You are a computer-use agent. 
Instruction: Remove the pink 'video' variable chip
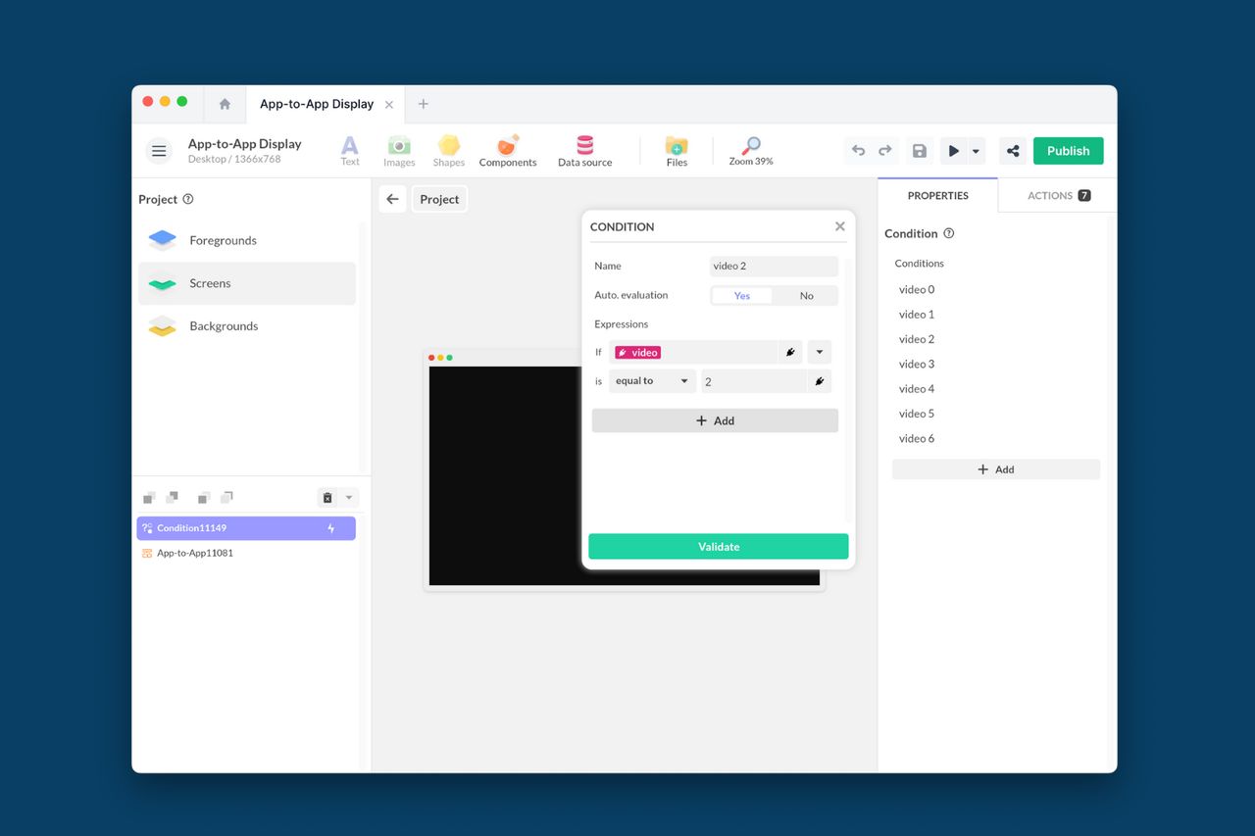tap(638, 352)
